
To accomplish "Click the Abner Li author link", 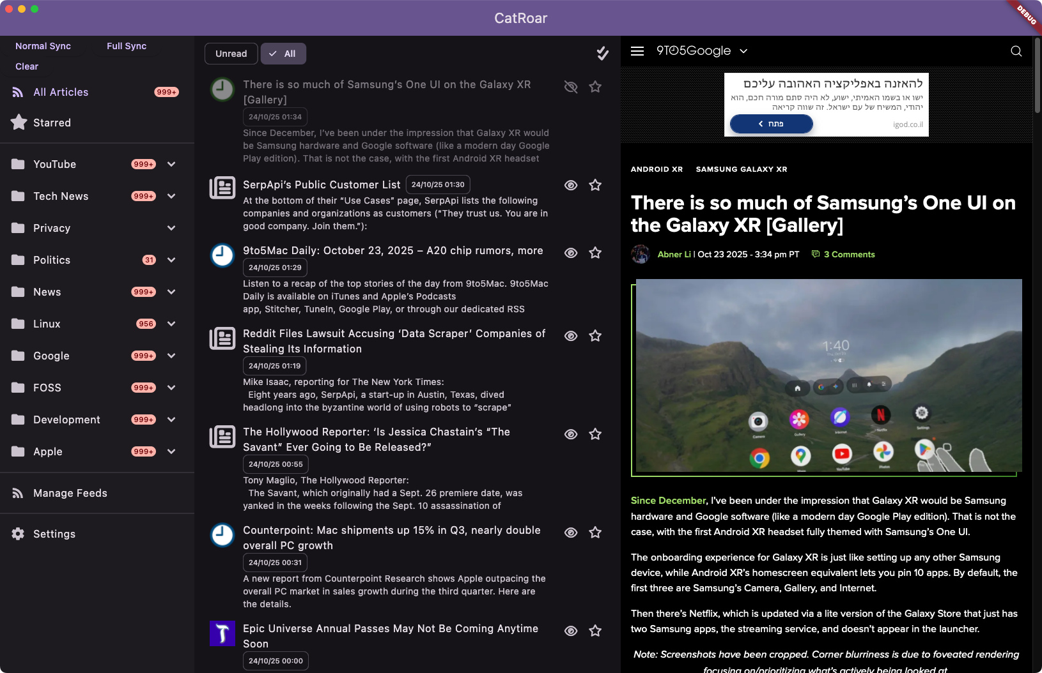I will pyautogui.click(x=674, y=254).
